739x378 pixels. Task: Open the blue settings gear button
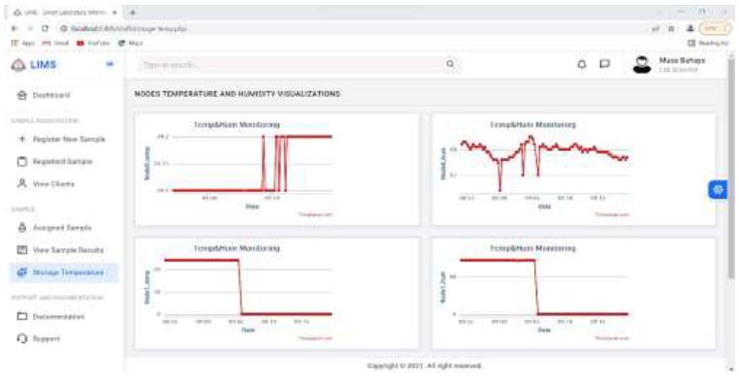pyautogui.click(x=718, y=190)
